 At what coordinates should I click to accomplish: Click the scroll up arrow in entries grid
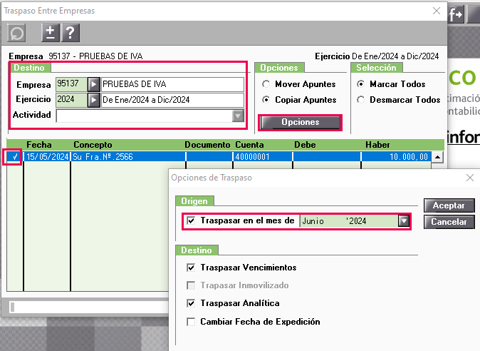coord(437,158)
